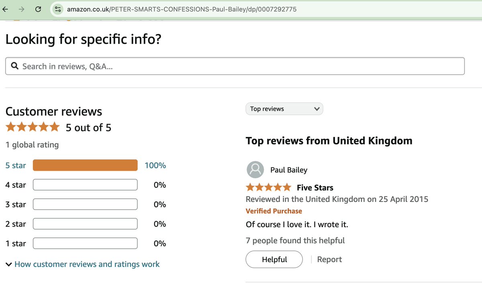Click the Customer reviews heading

[54, 111]
